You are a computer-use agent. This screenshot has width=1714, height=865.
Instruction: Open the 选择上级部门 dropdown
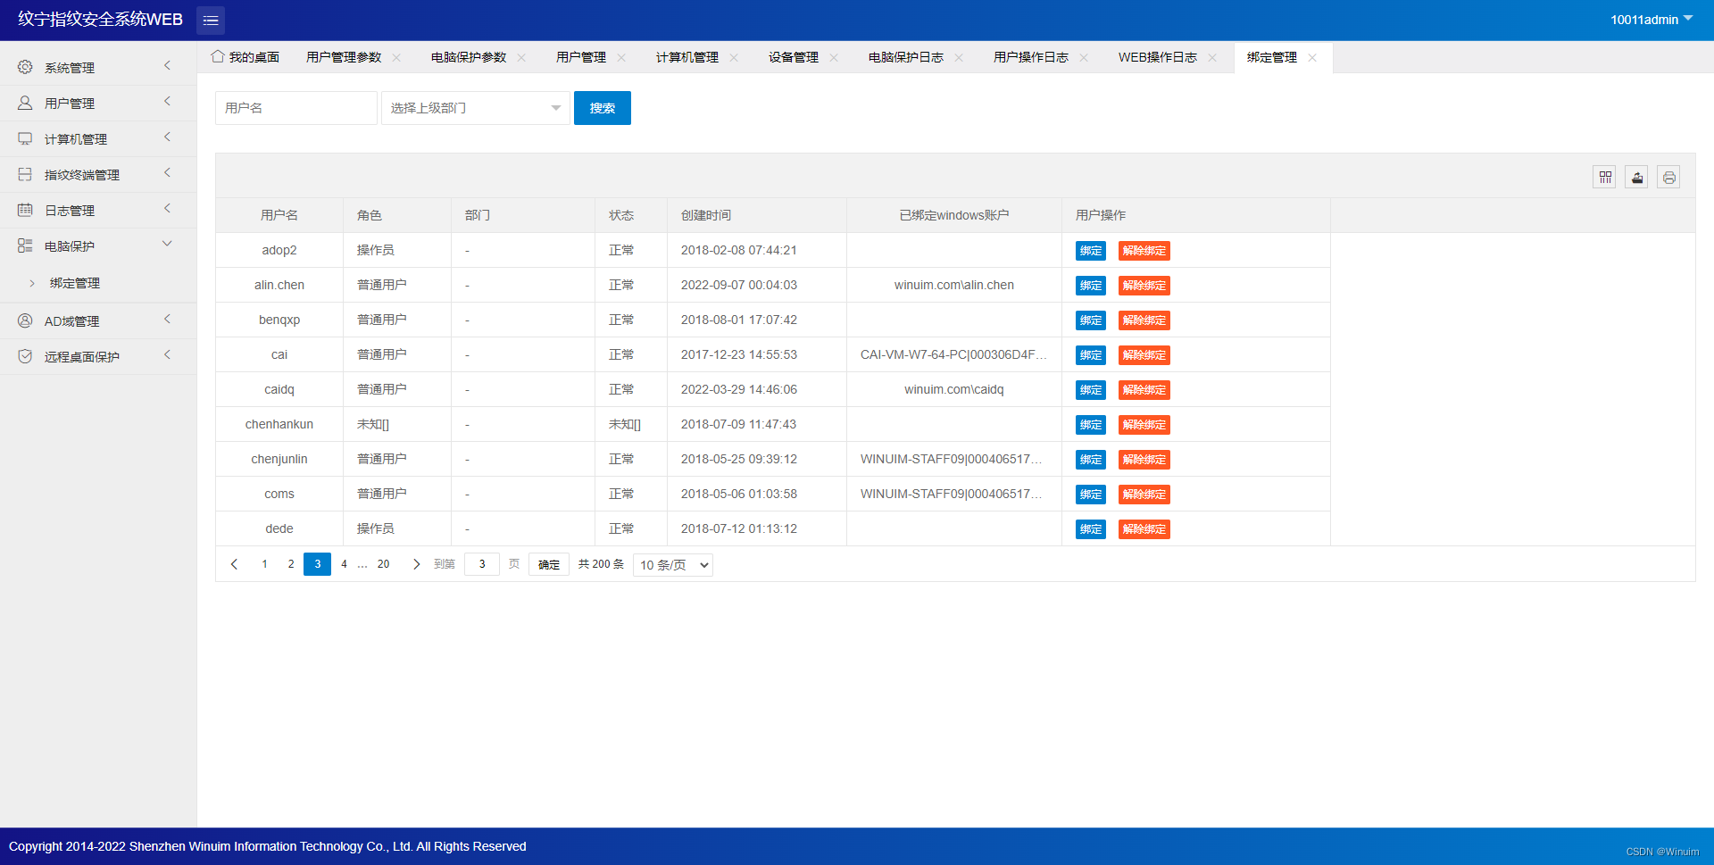tap(476, 108)
